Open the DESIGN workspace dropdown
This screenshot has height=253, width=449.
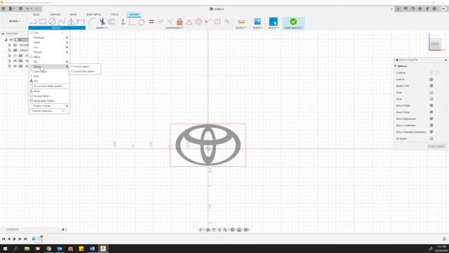pyautogui.click(x=14, y=21)
